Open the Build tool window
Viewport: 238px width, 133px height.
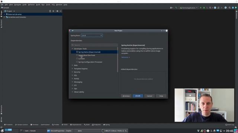click(87, 125)
